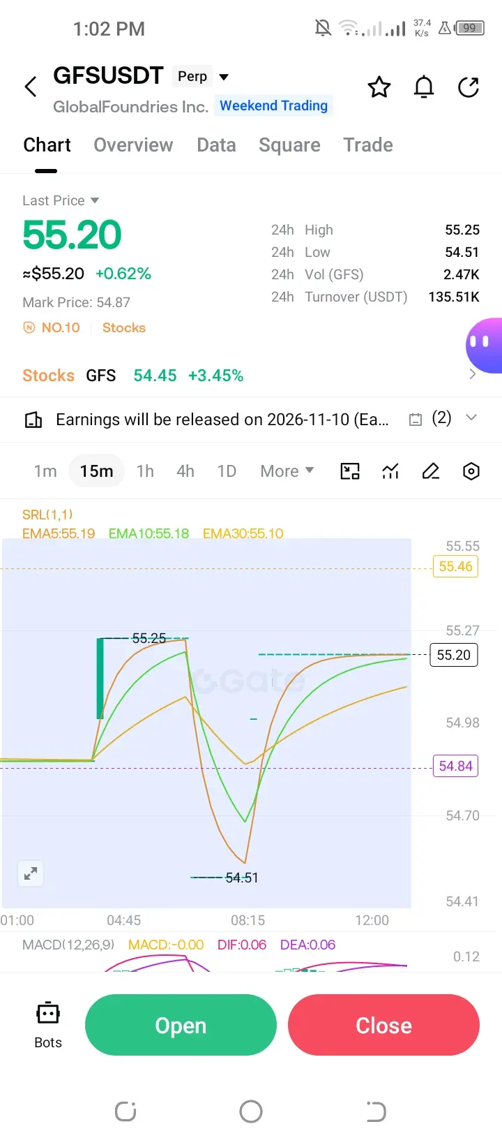Open earnings calendar icon
Screen dimensions: 502x1145
(416, 420)
